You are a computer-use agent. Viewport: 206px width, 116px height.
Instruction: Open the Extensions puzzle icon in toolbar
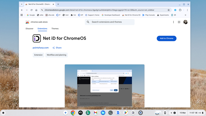180,10
